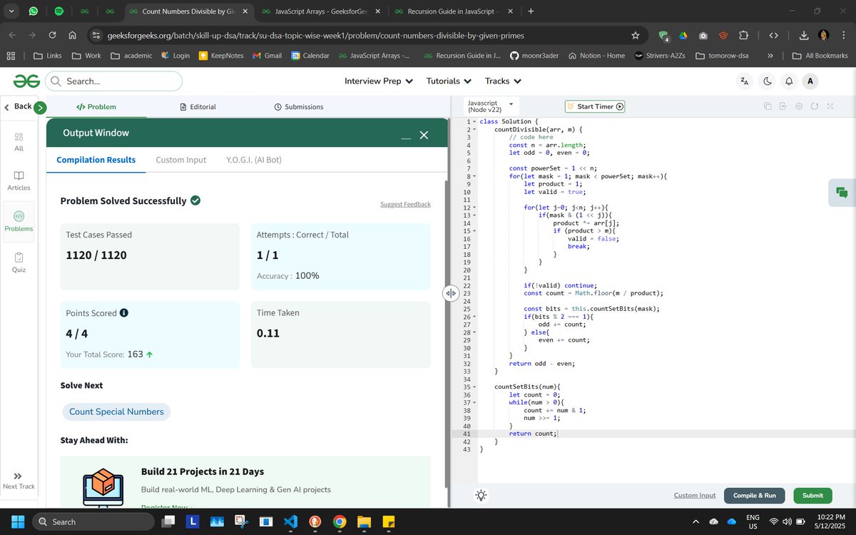The width and height of the screenshot is (856, 535).
Task: Click the GeeksforGeeks logo
Action: 26,81
